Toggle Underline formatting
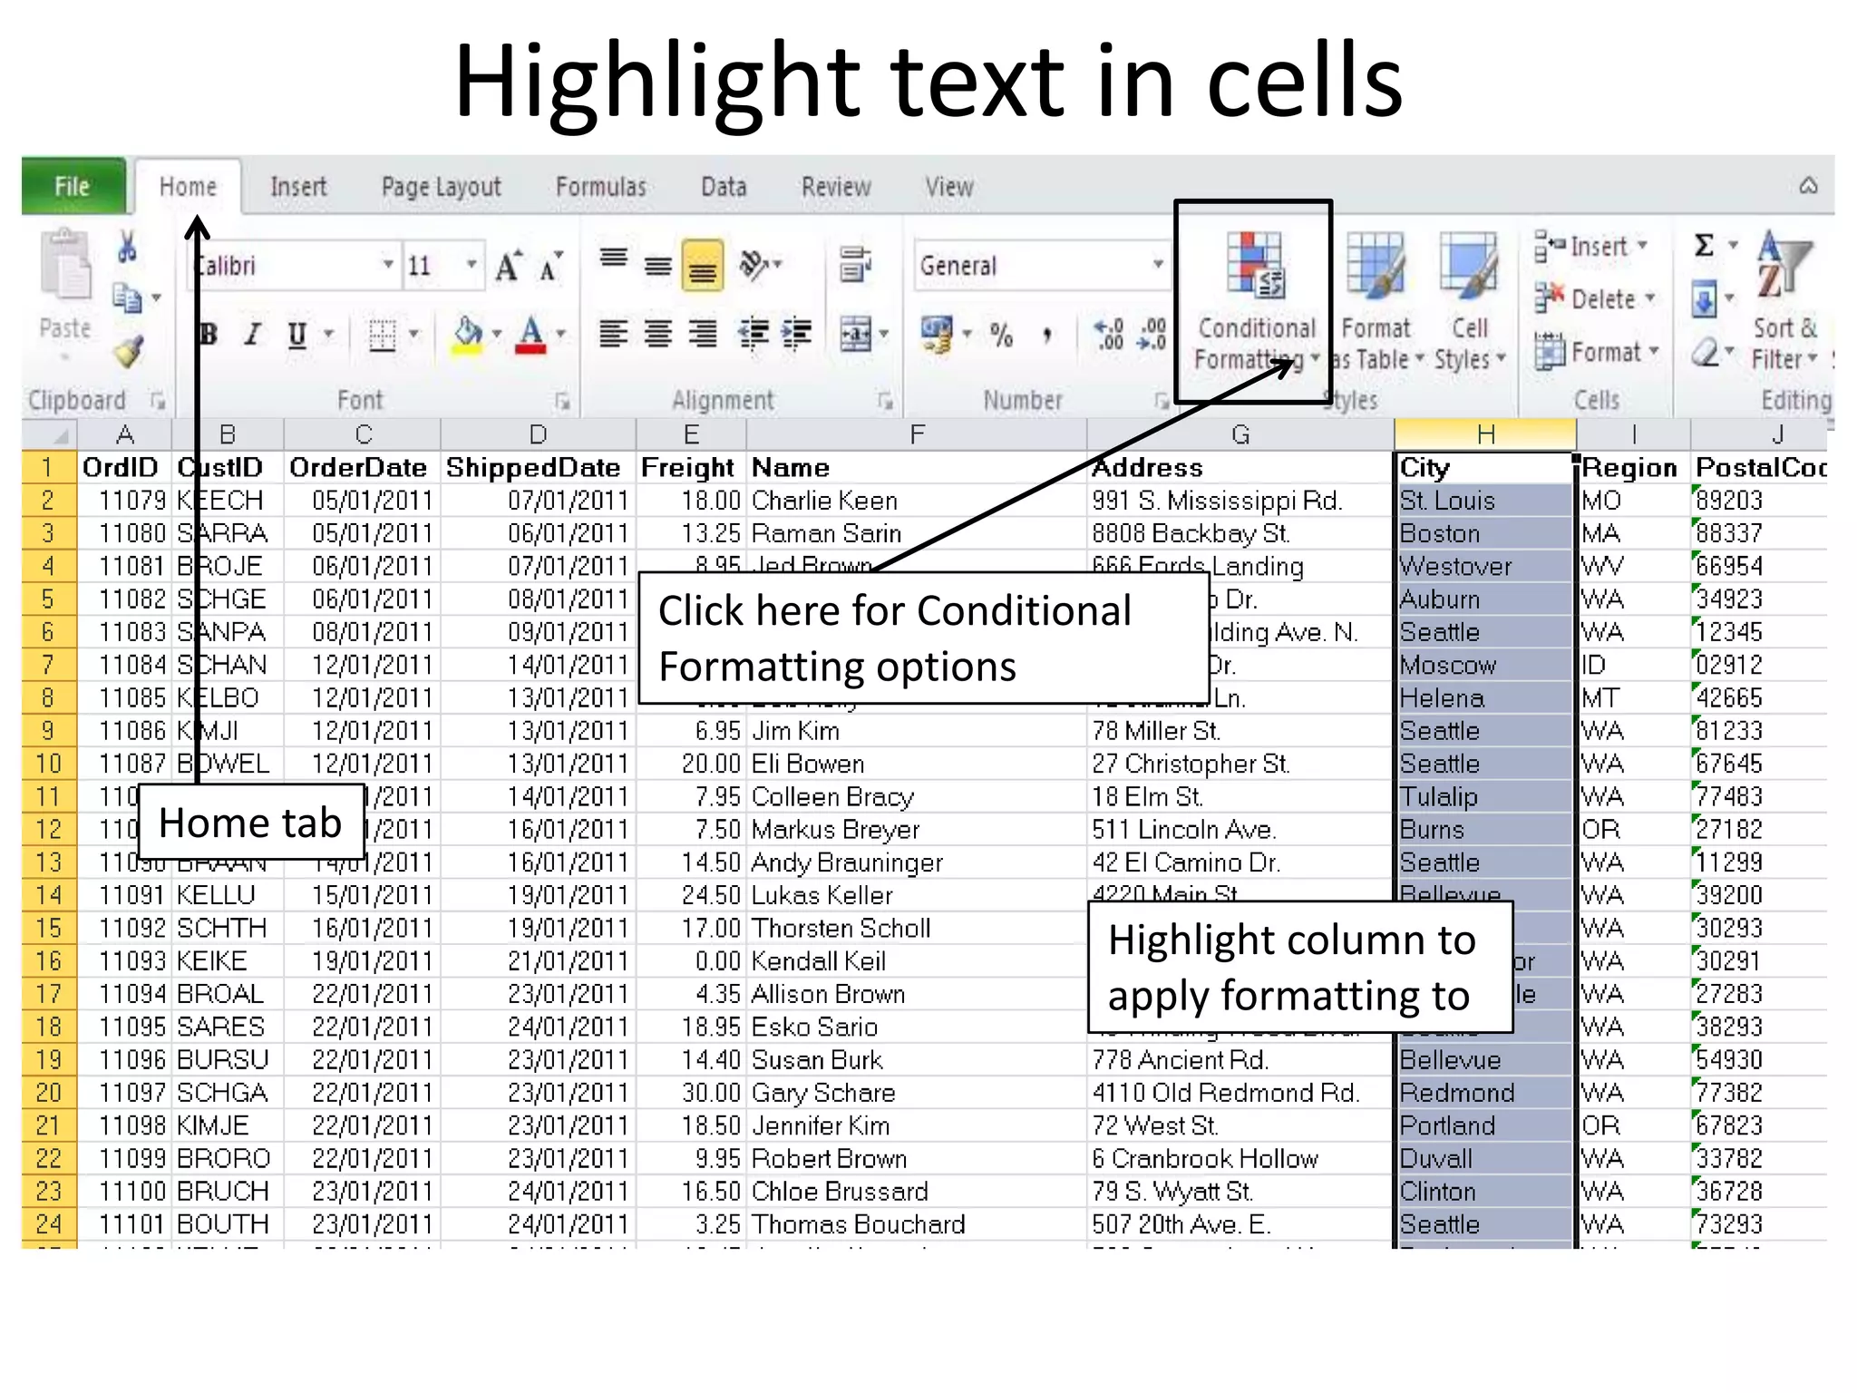The width and height of the screenshot is (1857, 1393). [x=297, y=335]
